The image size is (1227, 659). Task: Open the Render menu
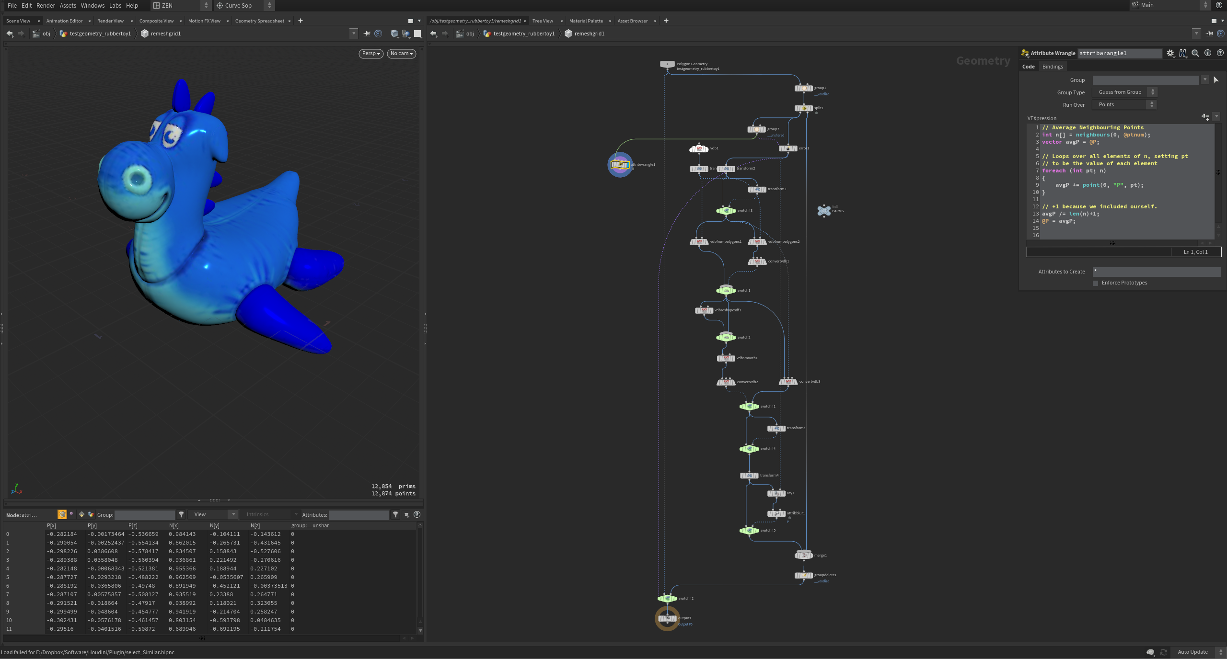pos(46,5)
